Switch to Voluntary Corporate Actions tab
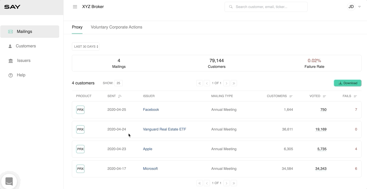Screen dimensions: 367x189 (117, 27)
